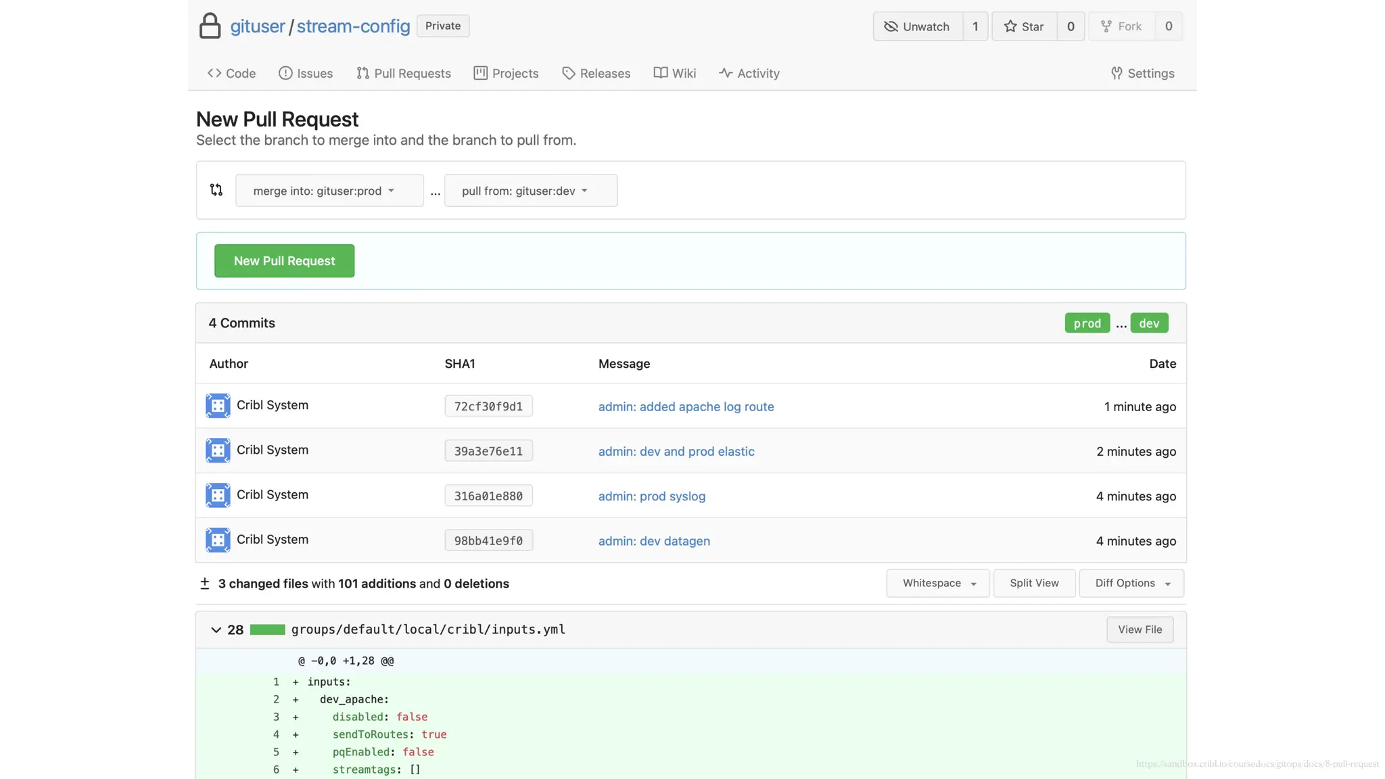Click the Split View button
This screenshot has height=779, width=1385.
pos(1034,583)
